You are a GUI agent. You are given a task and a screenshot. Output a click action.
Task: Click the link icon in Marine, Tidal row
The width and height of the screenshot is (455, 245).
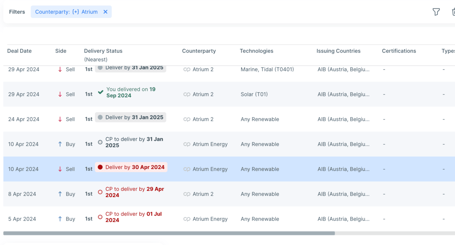tap(187, 70)
